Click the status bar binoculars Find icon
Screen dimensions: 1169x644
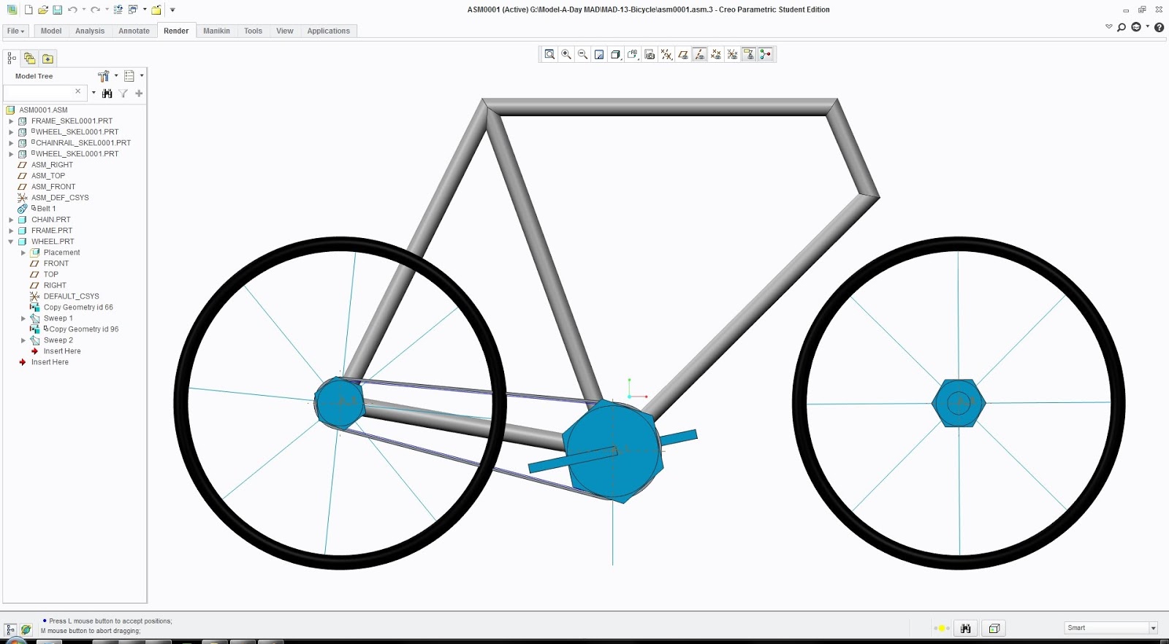point(966,628)
